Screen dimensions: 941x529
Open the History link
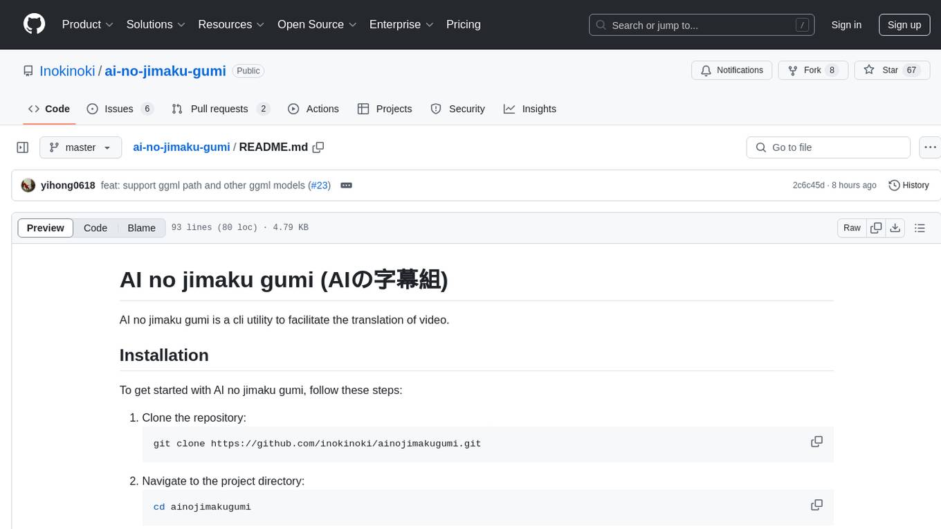pos(908,186)
